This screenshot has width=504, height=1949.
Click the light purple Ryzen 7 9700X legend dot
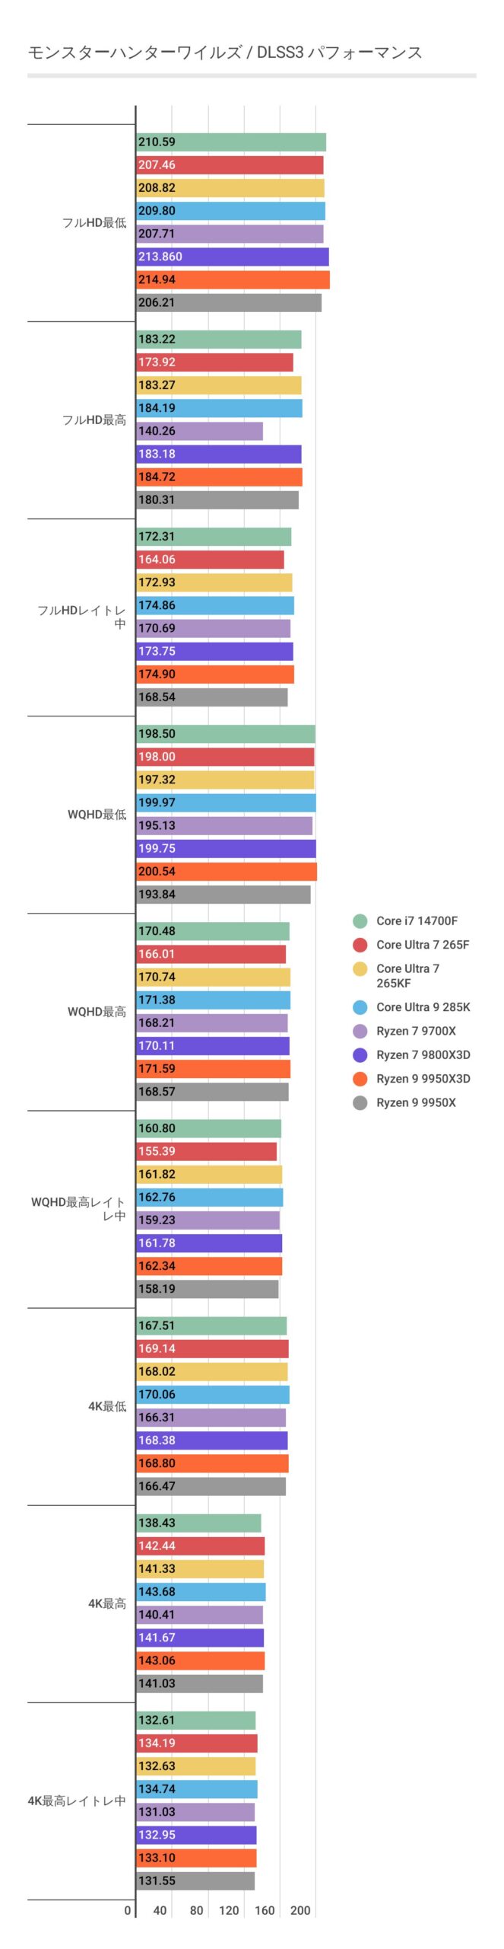[x=360, y=1031]
